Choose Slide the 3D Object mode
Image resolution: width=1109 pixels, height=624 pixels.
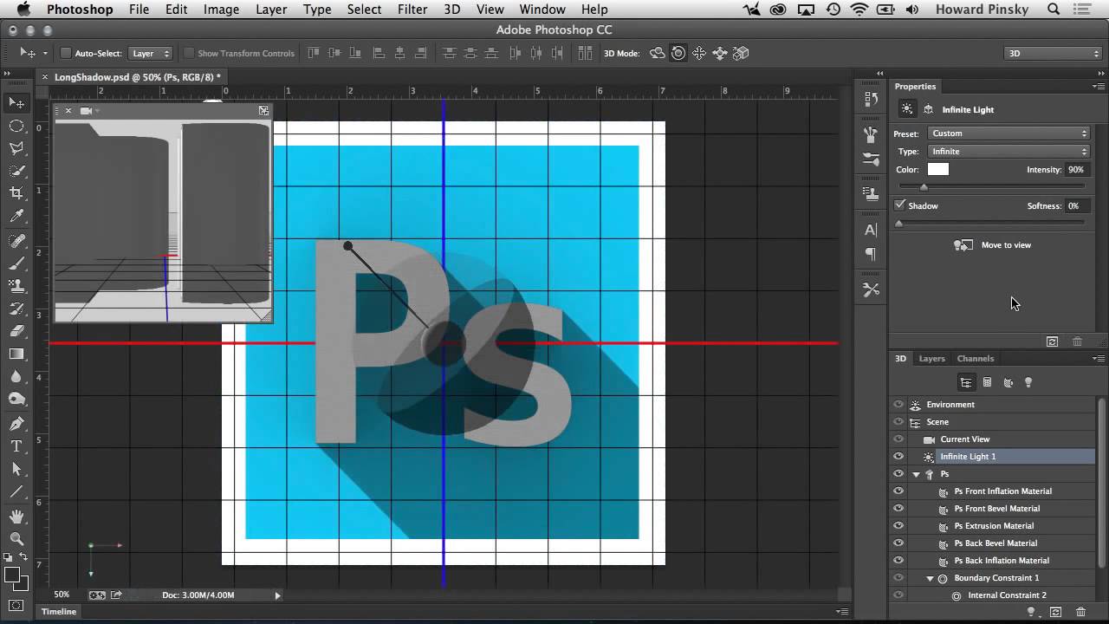click(x=720, y=53)
